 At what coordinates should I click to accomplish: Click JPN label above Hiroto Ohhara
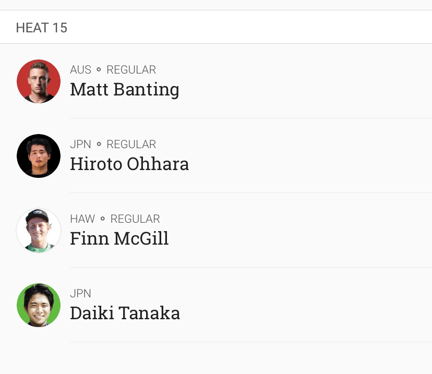(80, 144)
